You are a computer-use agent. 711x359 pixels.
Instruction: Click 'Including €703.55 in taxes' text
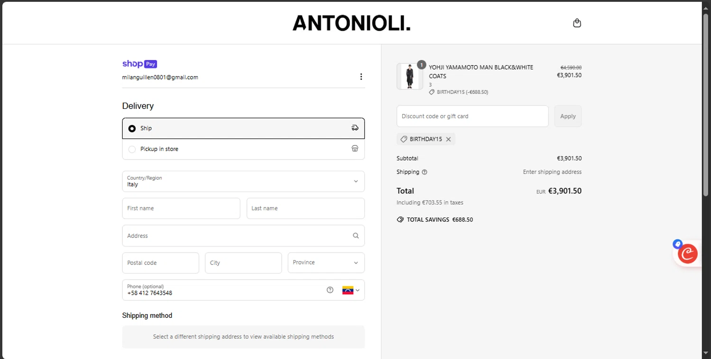[x=430, y=202]
